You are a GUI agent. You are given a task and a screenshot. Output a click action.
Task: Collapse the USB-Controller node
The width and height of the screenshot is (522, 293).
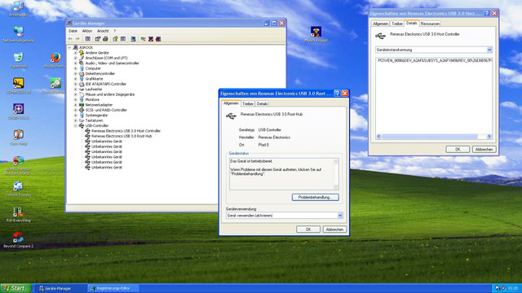coord(76,125)
